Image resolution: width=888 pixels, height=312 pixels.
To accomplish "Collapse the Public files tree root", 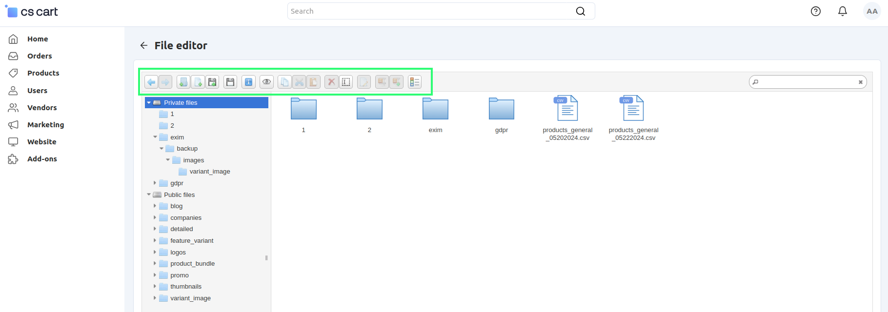I will click(149, 195).
